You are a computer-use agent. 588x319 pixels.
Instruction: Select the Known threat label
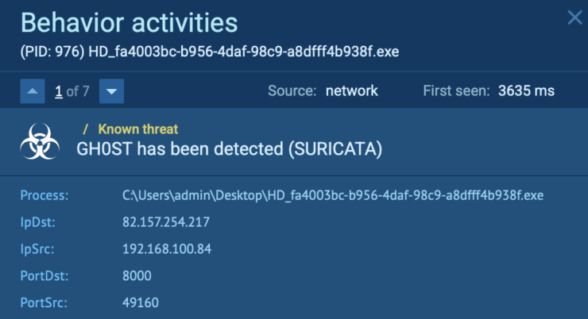point(138,129)
